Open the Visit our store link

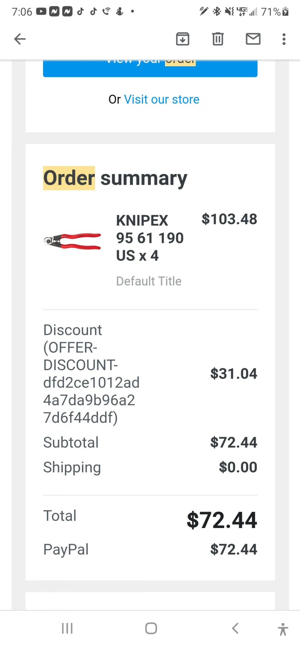pos(162,99)
